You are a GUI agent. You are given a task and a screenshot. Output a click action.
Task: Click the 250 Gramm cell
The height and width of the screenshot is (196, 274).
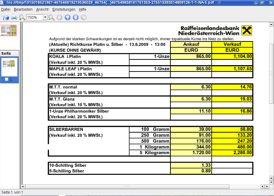(150, 135)
